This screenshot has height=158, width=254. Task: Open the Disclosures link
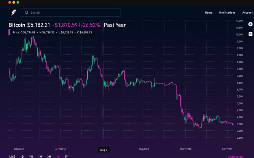click(235, 156)
